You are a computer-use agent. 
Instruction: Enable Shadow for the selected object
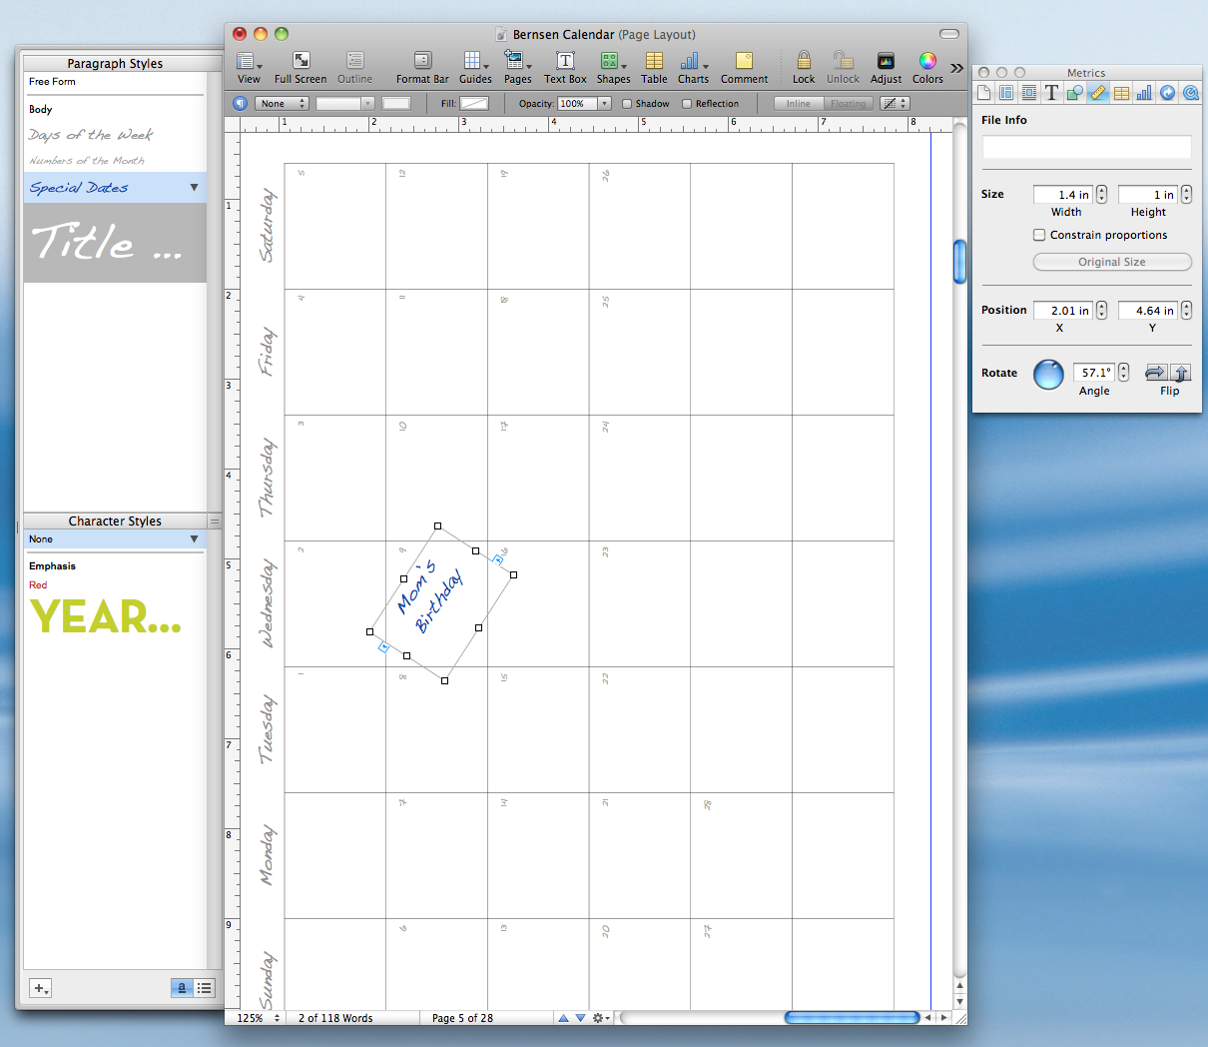[x=629, y=103]
